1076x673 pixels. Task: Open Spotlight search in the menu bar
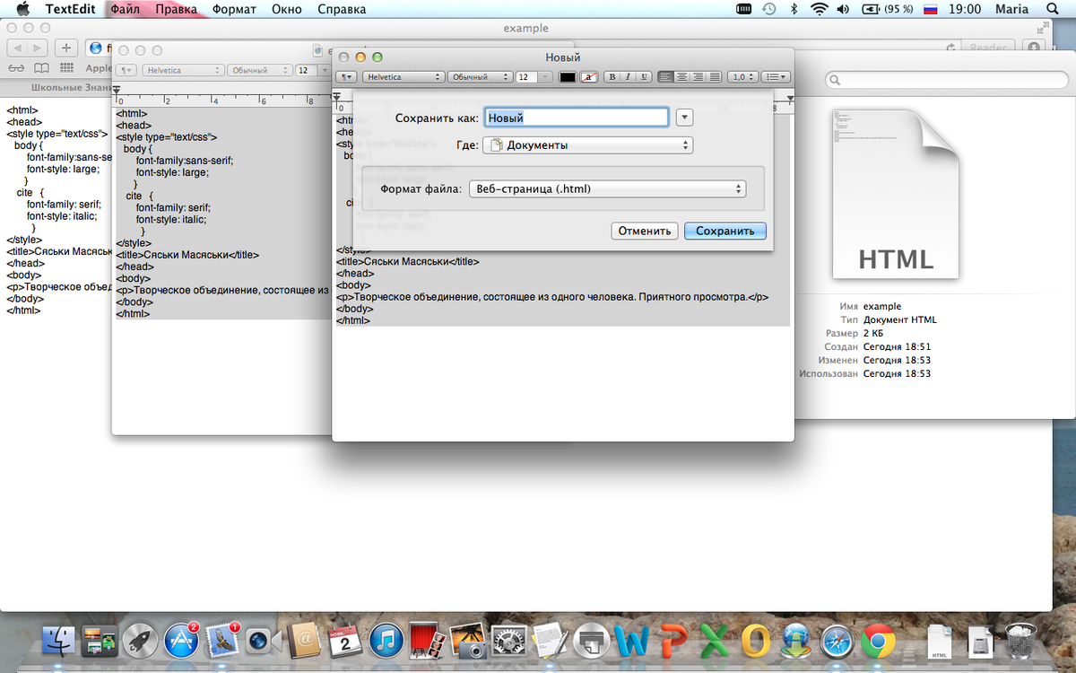click(1053, 9)
